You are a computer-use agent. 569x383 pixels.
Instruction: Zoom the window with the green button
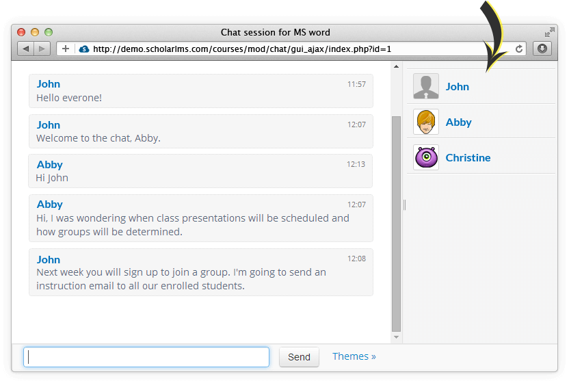(x=49, y=32)
